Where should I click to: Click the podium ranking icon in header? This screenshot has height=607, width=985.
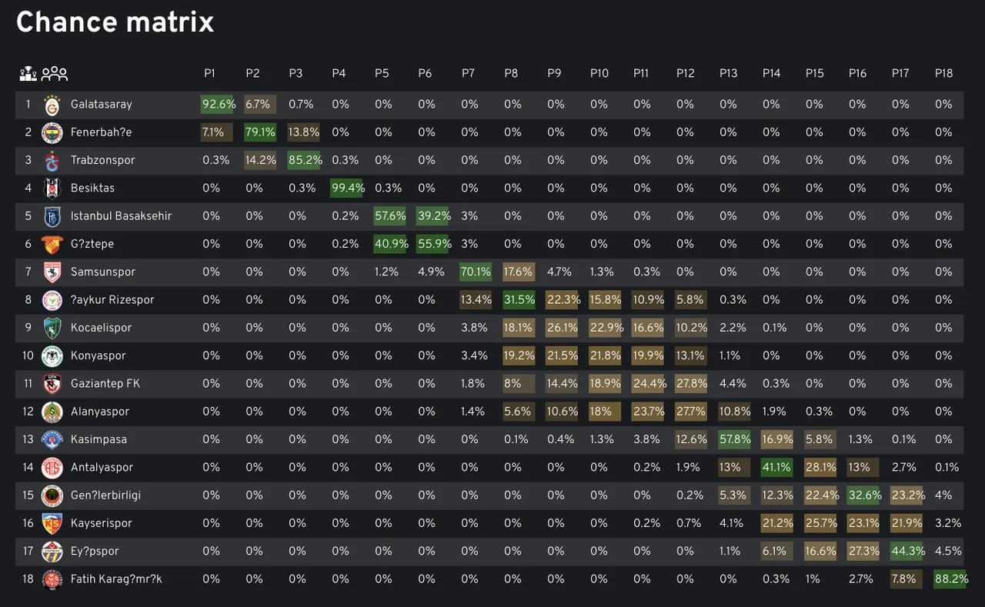pyautogui.click(x=28, y=74)
